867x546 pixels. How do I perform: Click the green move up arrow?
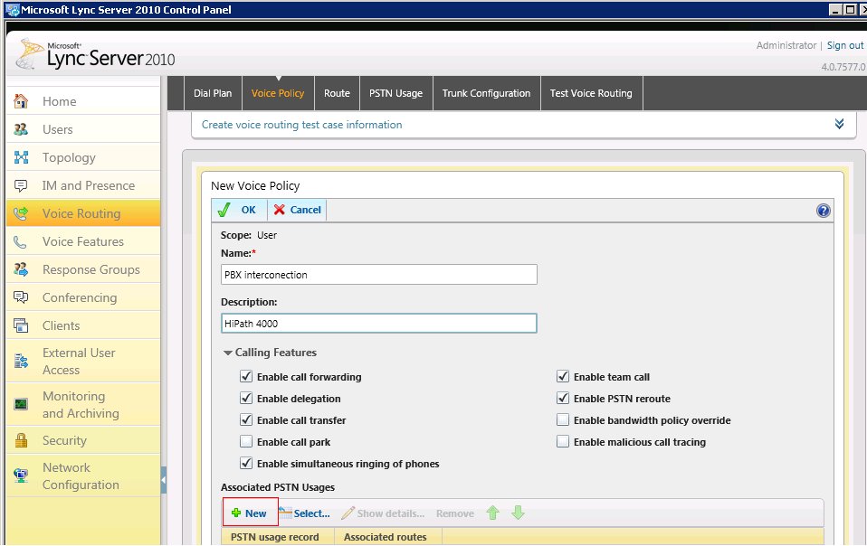click(x=492, y=513)
